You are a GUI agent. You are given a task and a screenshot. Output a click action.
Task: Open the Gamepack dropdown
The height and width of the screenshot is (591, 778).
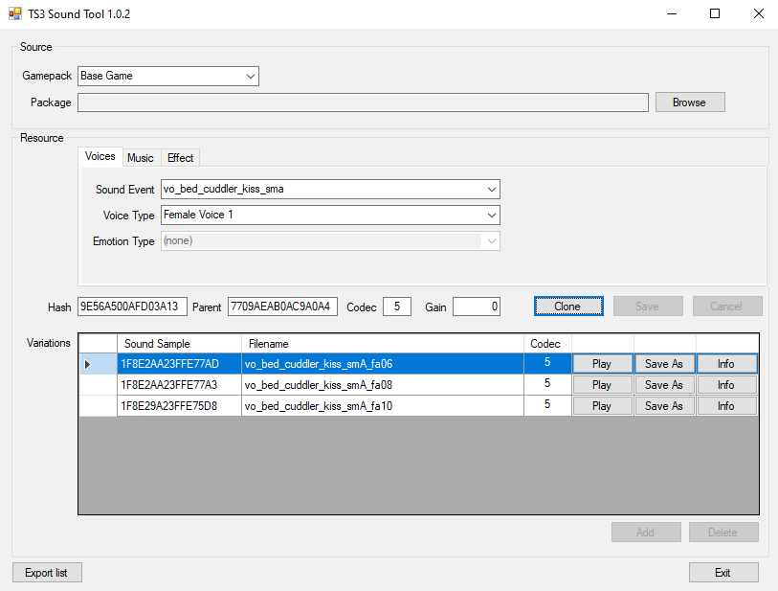pyautogui.click(x=168, y=76)
